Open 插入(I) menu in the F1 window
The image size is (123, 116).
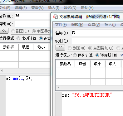(x=110, y=25)
